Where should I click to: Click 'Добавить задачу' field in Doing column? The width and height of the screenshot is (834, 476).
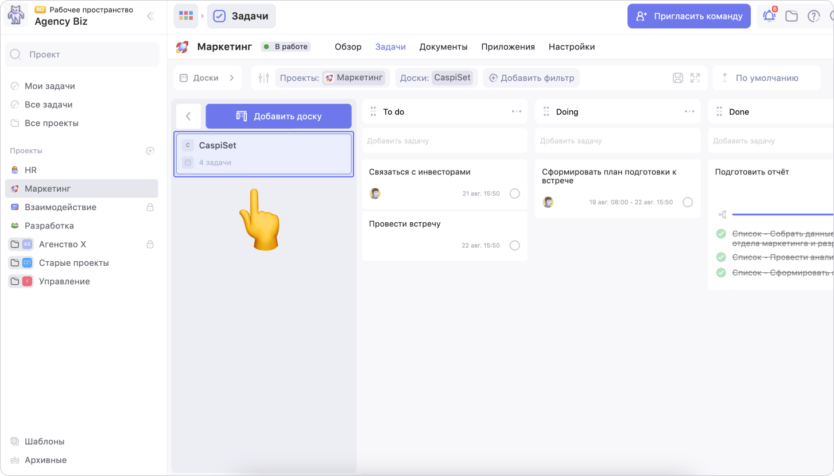618,141
